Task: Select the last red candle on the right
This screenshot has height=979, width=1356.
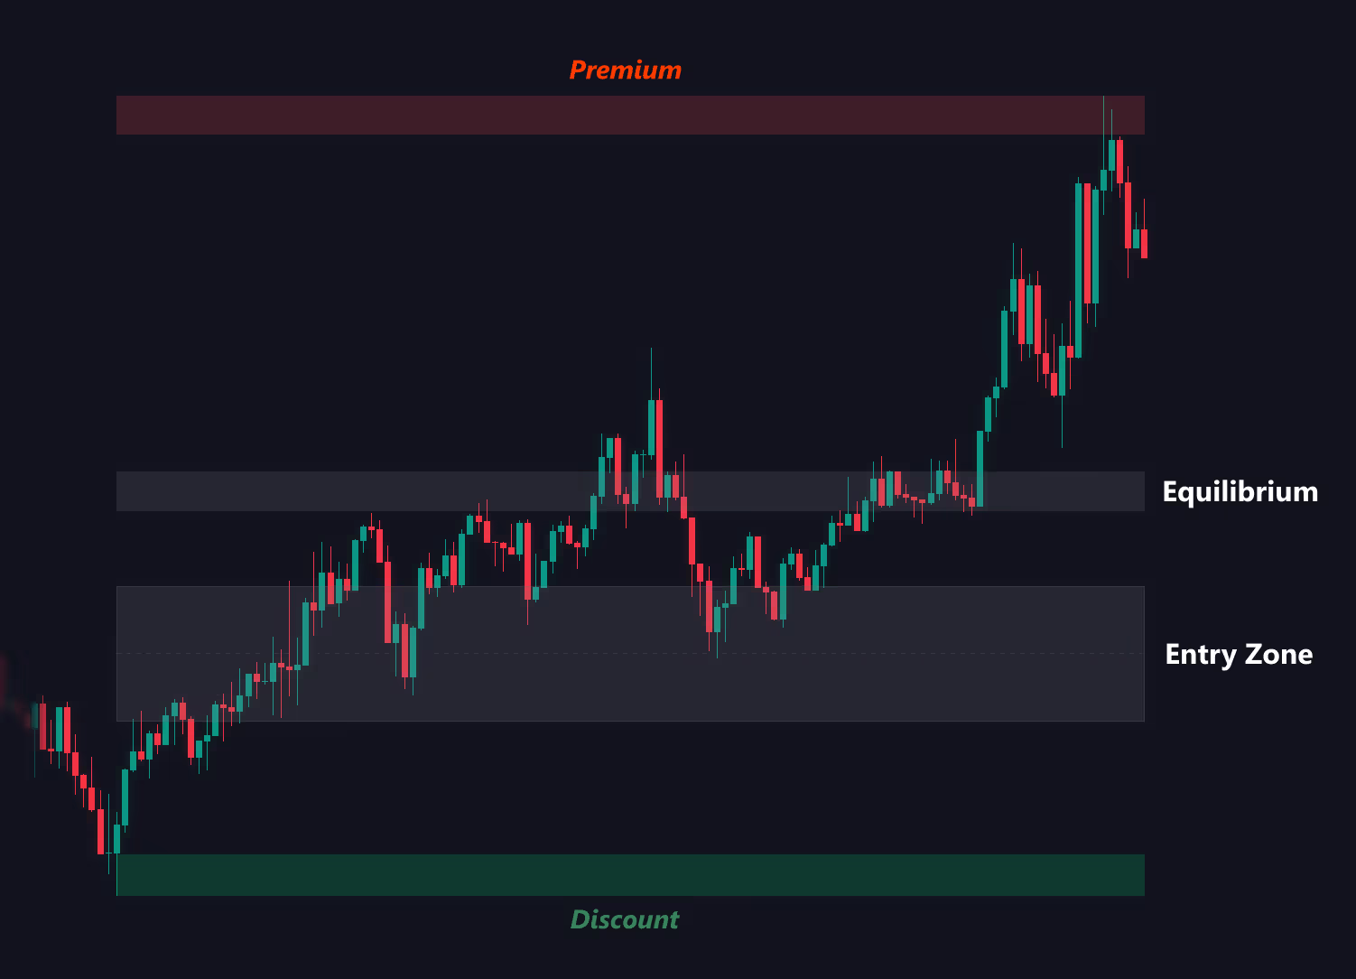Action: (x=1144, y=244)
